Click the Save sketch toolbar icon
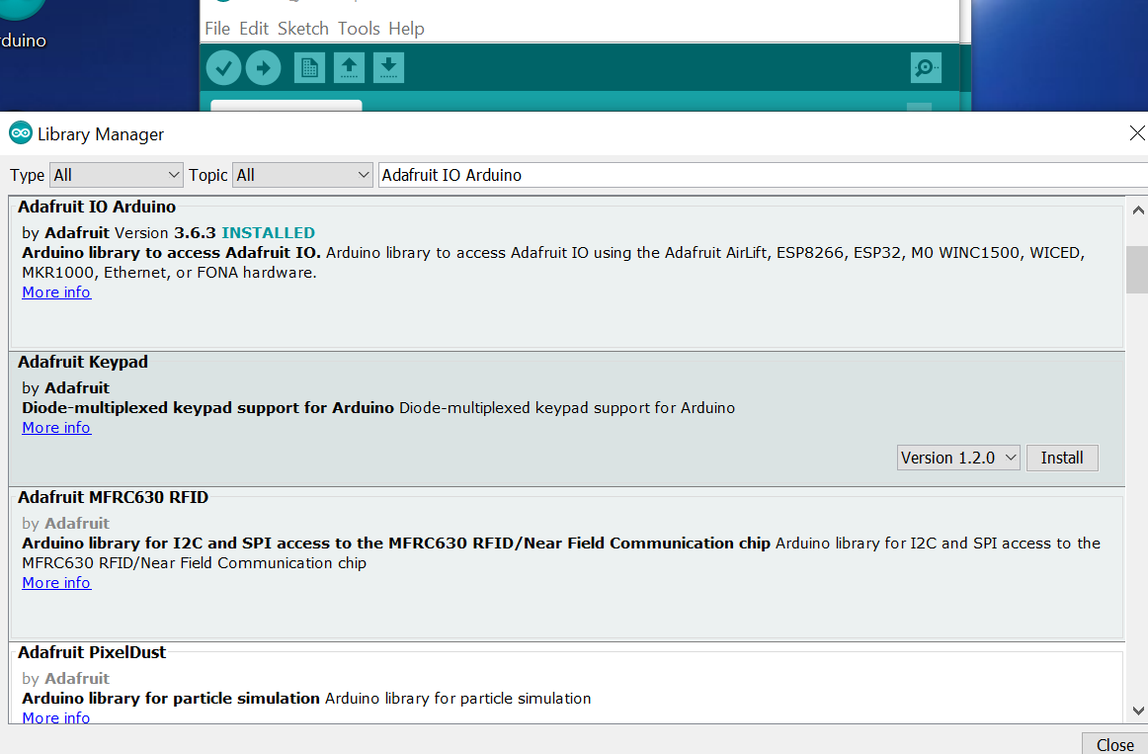The height and width of the screenshot is (754, 1148). click(388, 67)
